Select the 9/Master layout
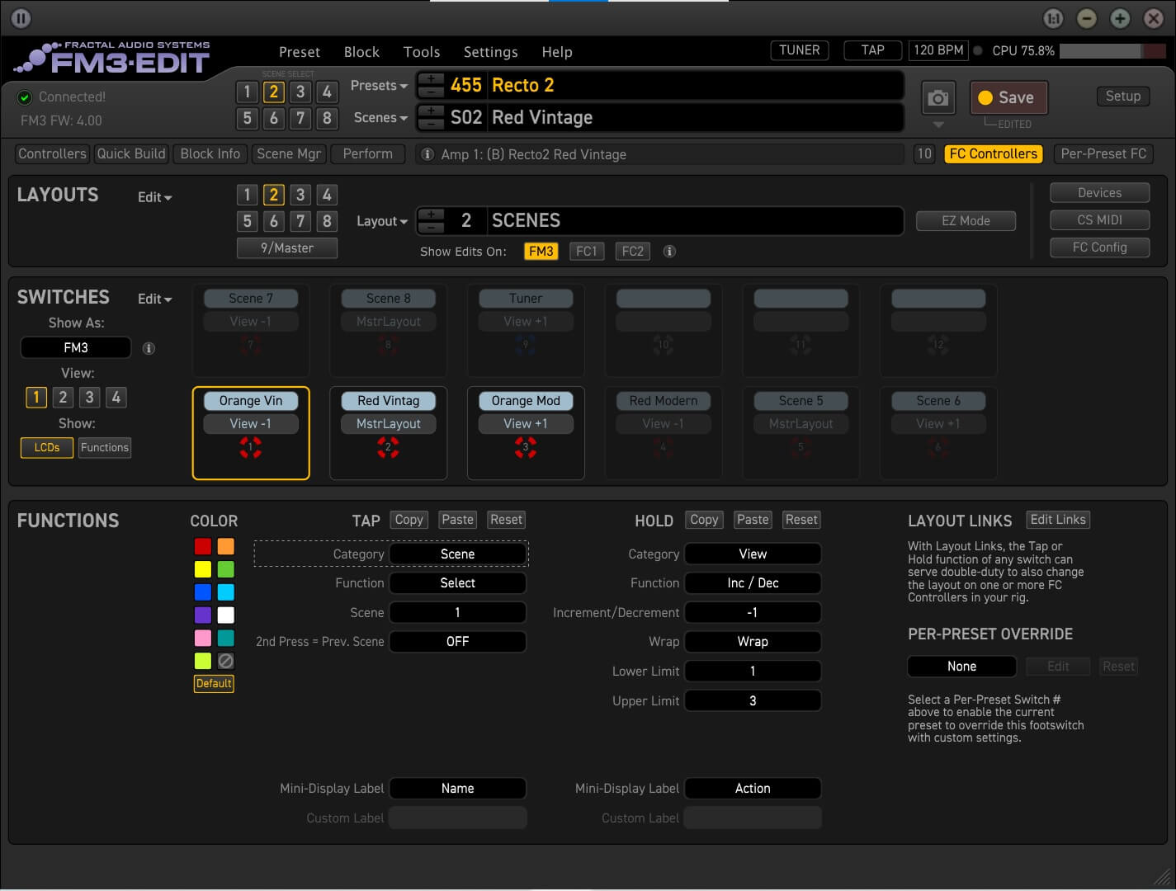 pos(287,247)
